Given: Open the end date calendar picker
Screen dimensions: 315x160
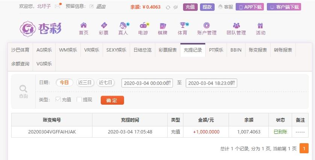Looking at the screenshot, I should tap(233, 82).
